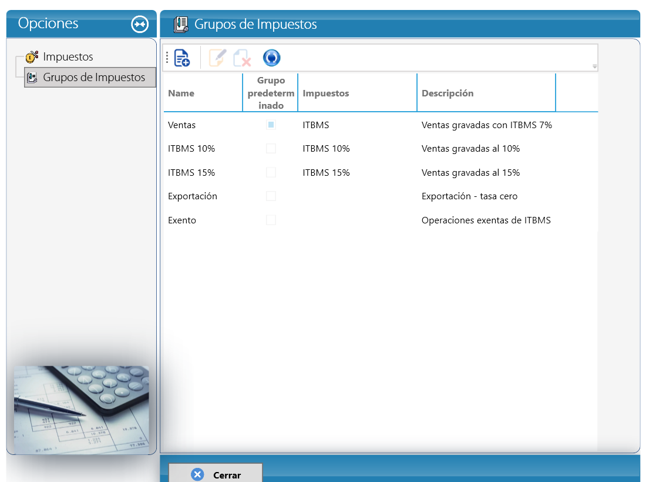Viewport: 646px width, 482px height.
Task: Toggle the default group checkbox for Ventas
Action: (271, 125)
